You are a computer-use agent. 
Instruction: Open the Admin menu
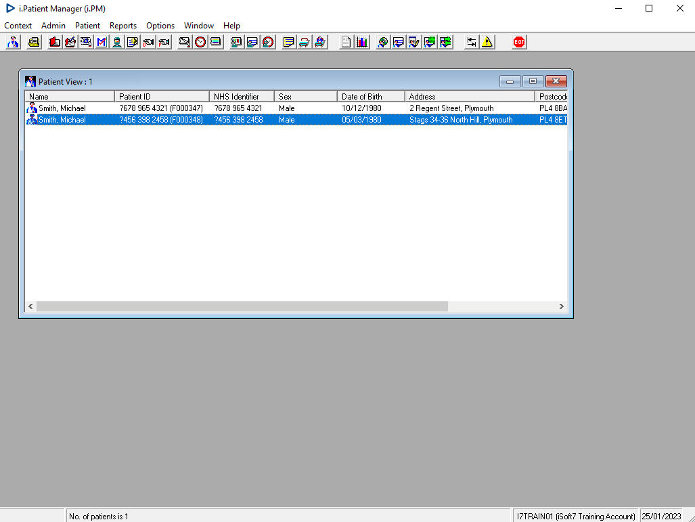(x=53, y=26)
